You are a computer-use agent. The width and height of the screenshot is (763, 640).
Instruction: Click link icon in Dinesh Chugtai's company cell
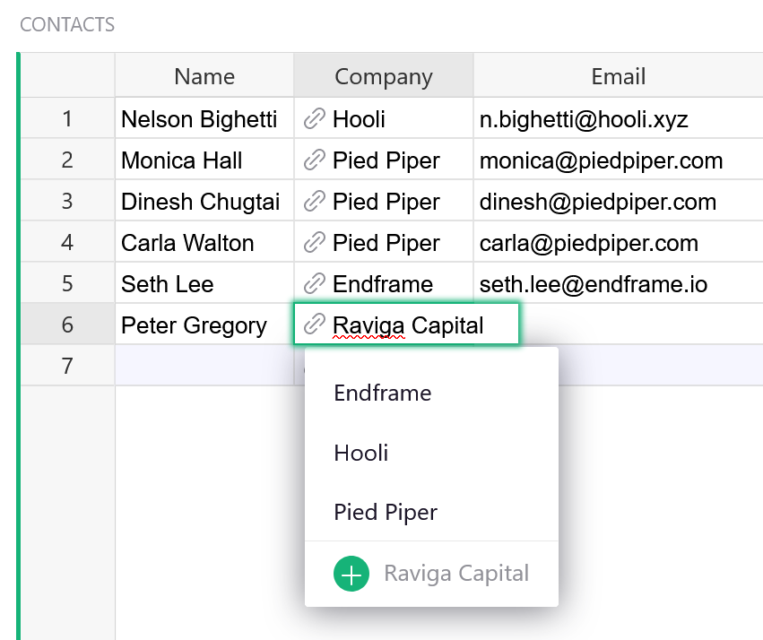coord(314,202)
